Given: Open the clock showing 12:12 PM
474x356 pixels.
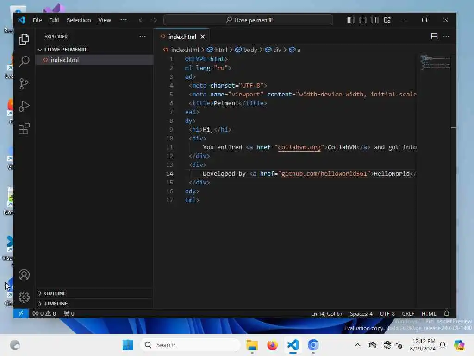Looking at the screenshot, I should tap(423, 345).
